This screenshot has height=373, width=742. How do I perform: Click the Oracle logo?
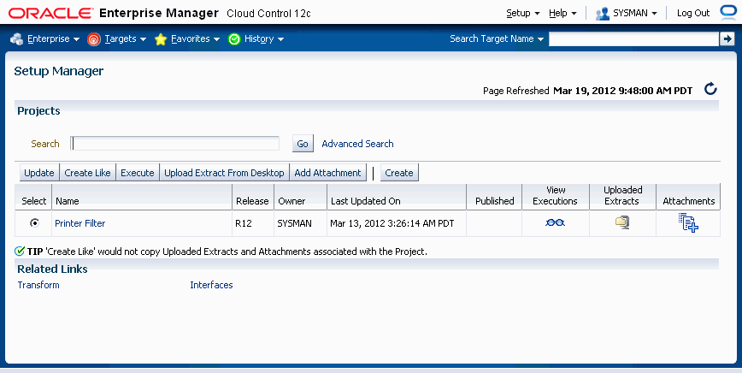tap(50, 13)
